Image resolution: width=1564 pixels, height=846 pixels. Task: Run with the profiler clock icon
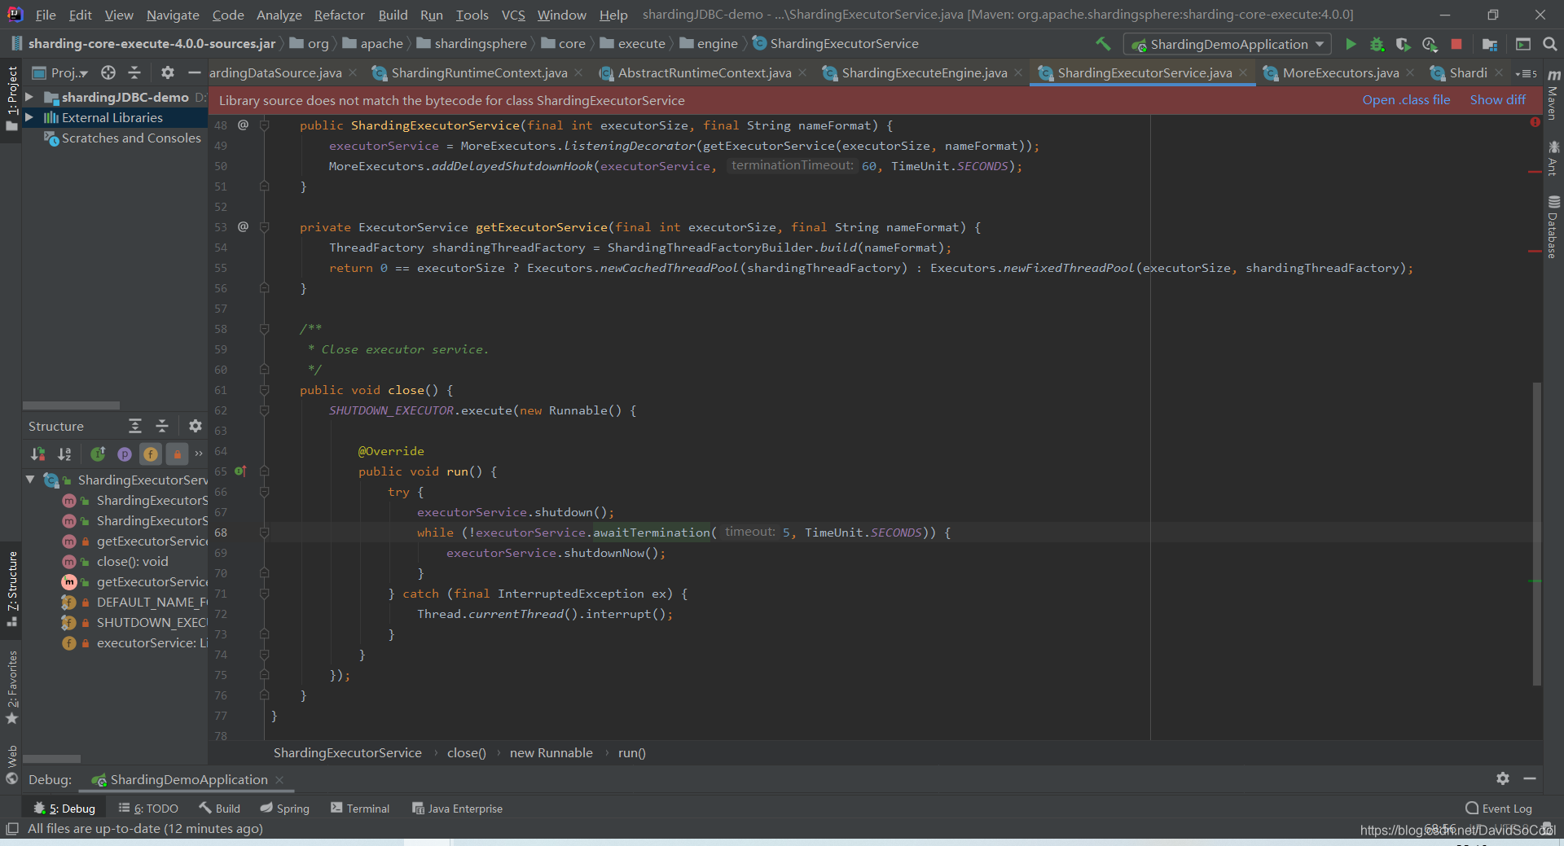tap(1430, 44)
